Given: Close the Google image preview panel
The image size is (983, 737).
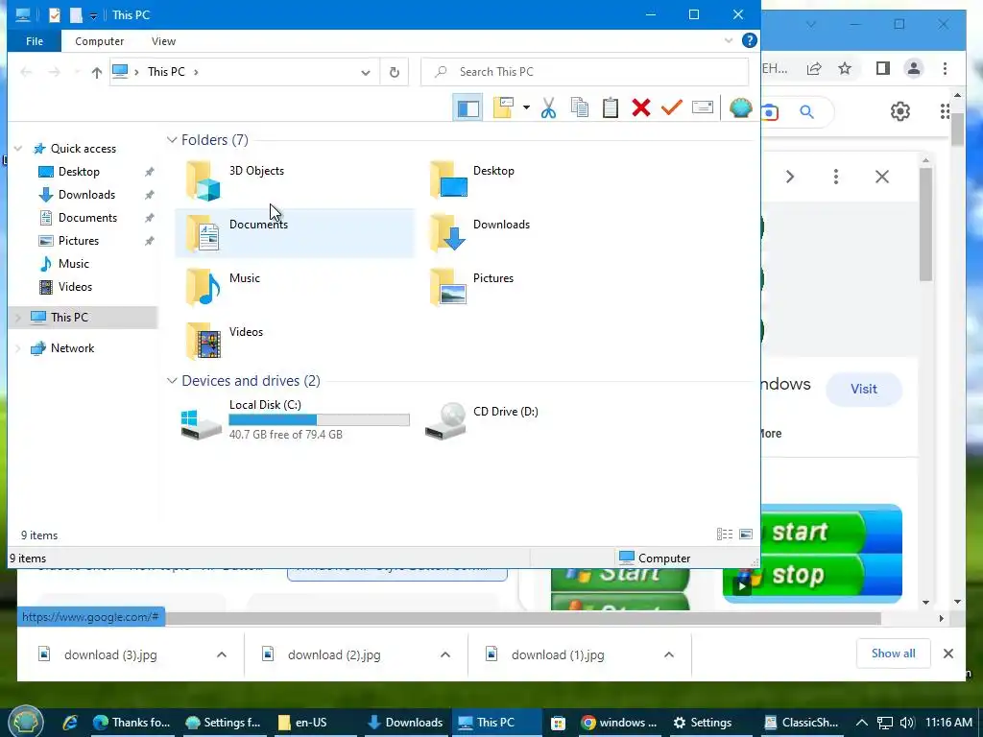Looking at the screenshot, I should tap(882, 177).
